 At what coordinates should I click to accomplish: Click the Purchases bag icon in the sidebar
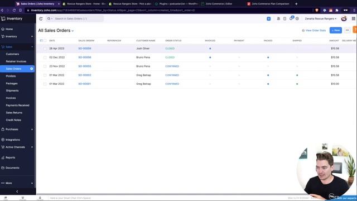[x=3, y=129]
